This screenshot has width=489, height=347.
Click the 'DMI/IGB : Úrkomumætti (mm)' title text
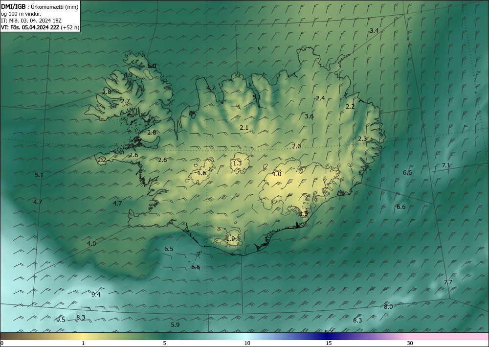pyautogui.click(x=40, y=6)
